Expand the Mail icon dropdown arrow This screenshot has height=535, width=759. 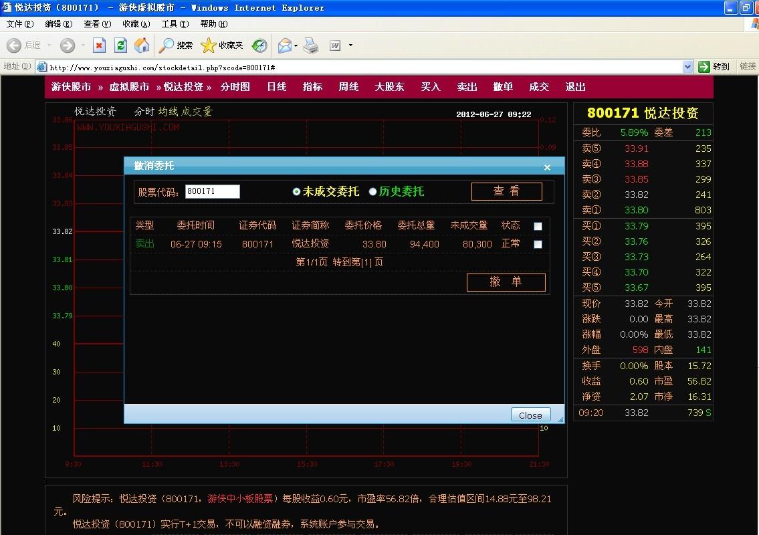click(296, 46)
